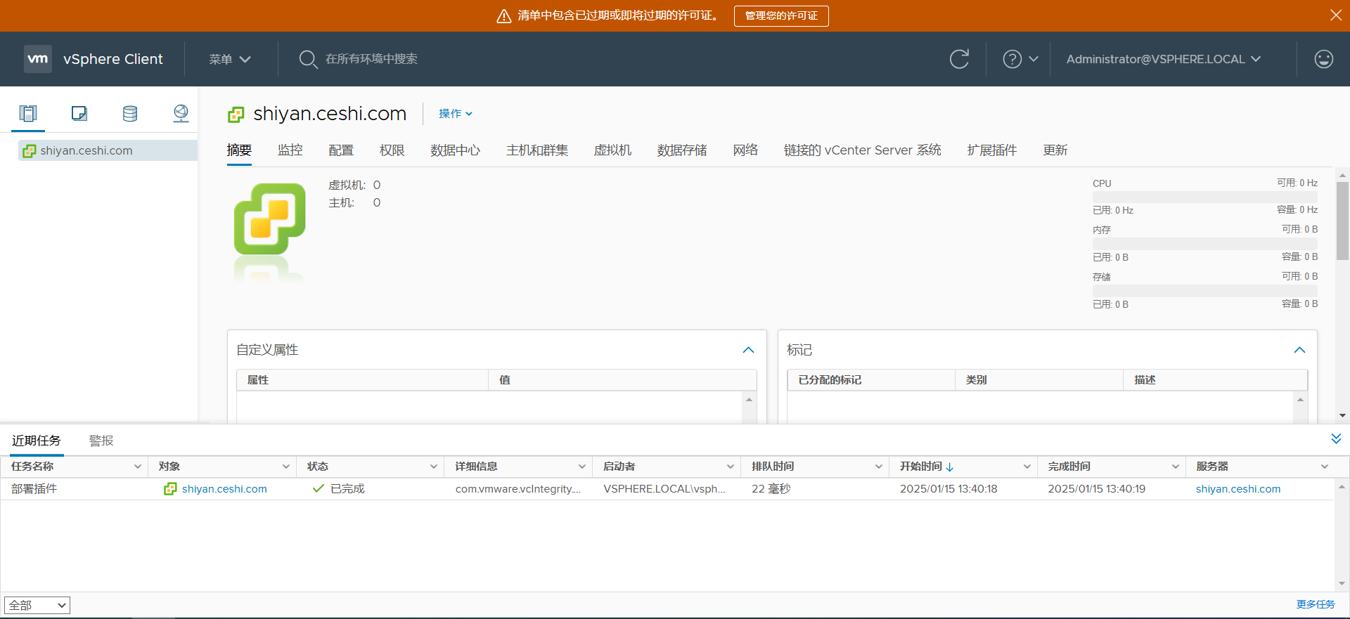The image size is (1350, 619).
Task: Open the 排队时间 column filter chevron
Action: 879,467
